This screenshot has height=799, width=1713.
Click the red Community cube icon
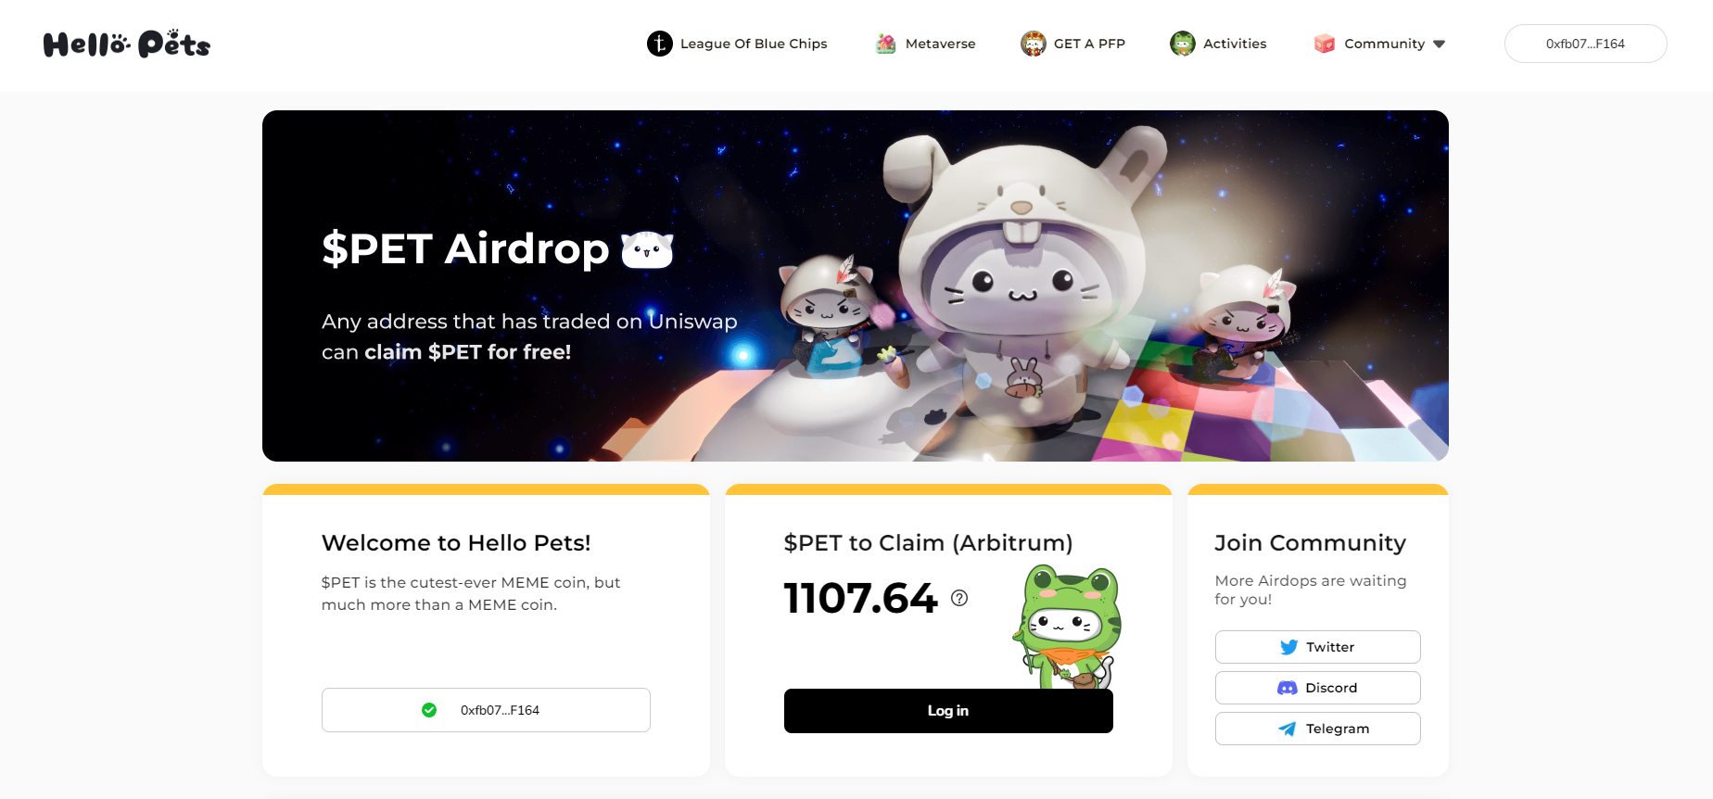pos(1325,44)
